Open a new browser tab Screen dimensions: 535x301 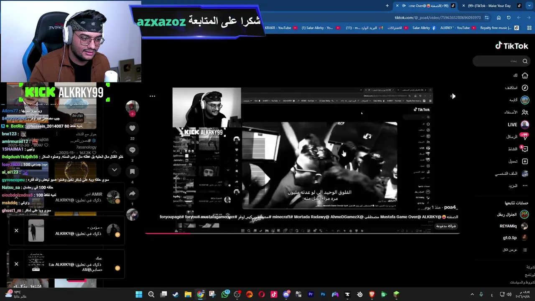click(x=387, y=6)
